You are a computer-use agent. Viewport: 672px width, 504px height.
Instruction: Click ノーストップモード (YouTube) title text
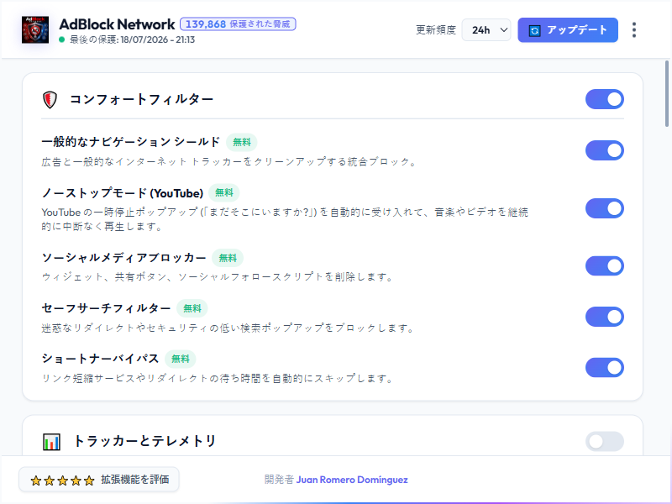click(x=123, y=193)
